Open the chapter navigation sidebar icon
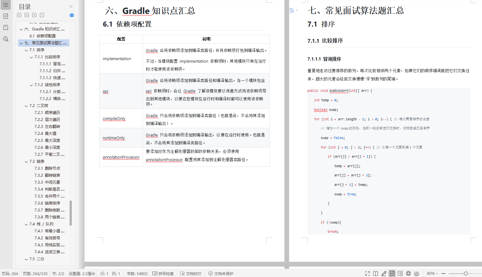 (5, 16)
